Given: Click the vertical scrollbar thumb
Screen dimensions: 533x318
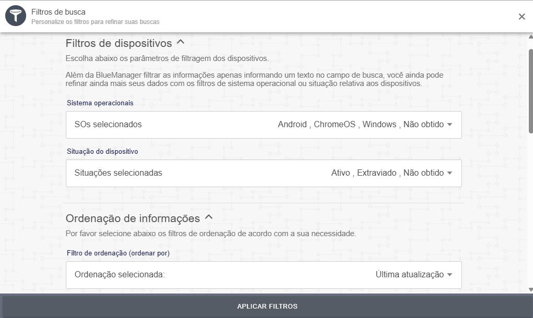Looking at the screenshot, I should coord(530,91).
